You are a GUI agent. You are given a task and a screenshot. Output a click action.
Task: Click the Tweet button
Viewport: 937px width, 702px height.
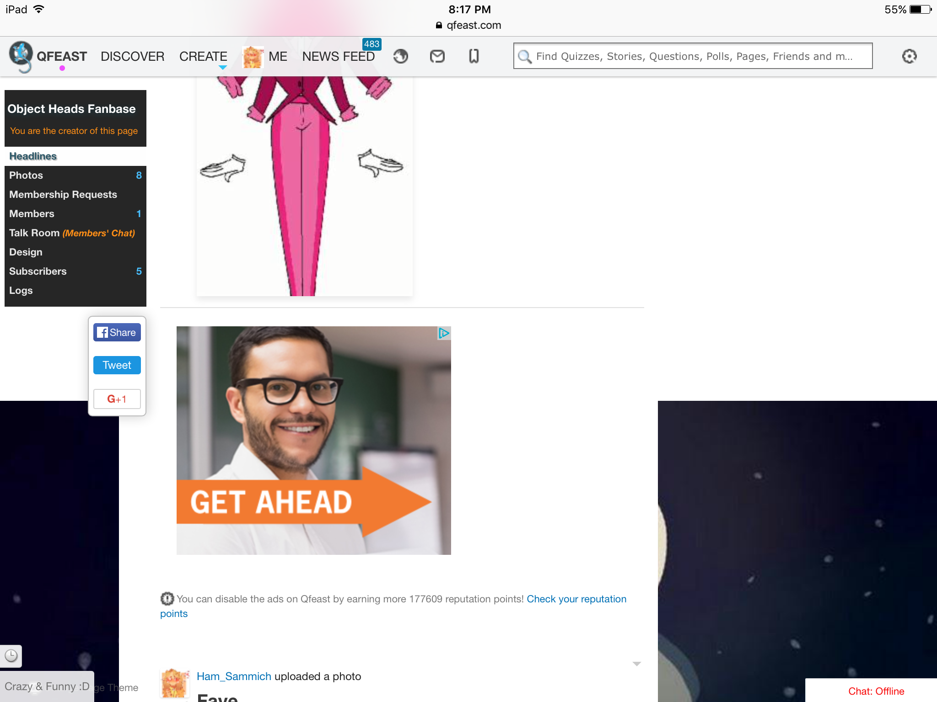click(x=117, y=365)
